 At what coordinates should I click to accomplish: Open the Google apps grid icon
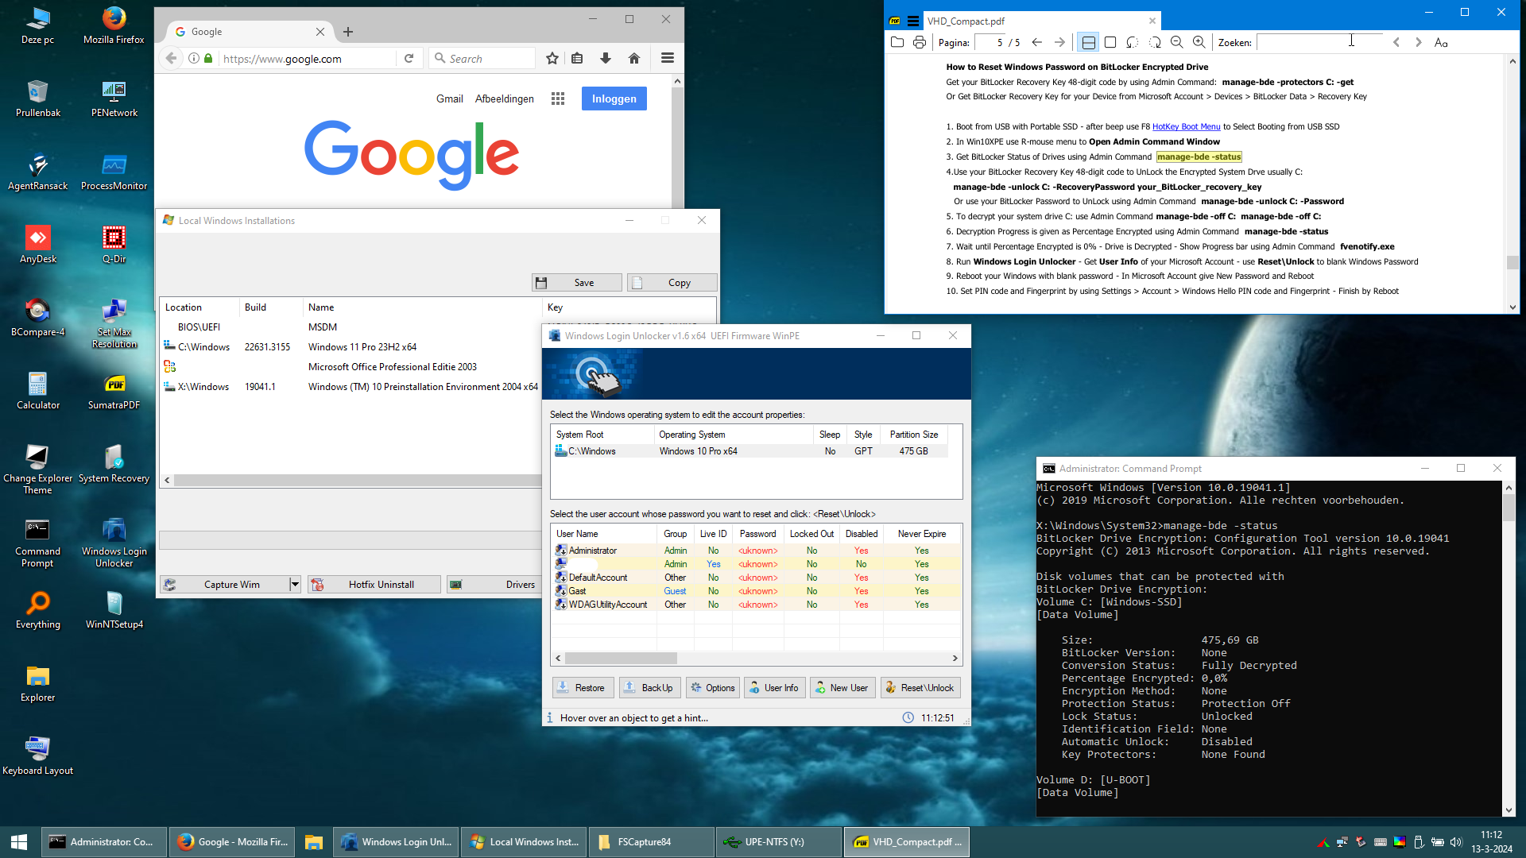point(558,99)
